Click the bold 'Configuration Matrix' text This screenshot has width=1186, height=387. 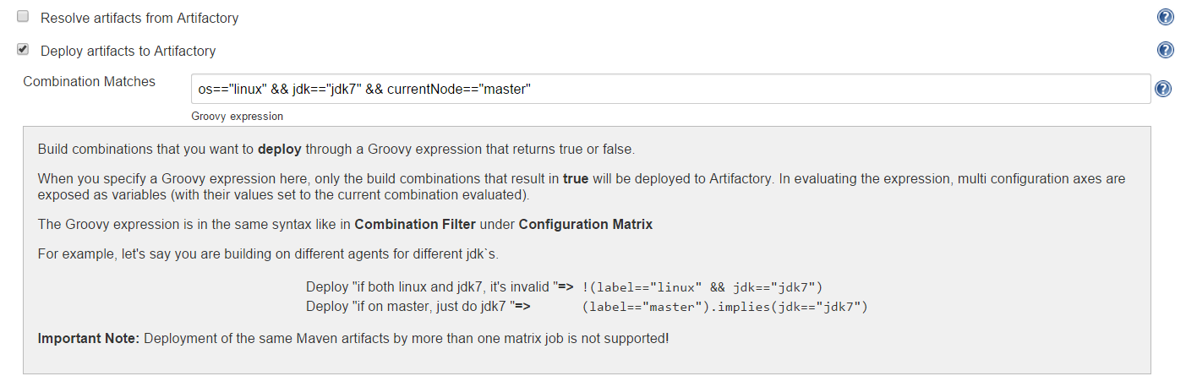point(585,224)
